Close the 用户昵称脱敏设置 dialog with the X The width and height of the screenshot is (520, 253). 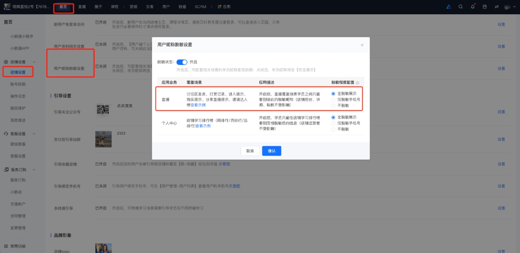point(362,45)
